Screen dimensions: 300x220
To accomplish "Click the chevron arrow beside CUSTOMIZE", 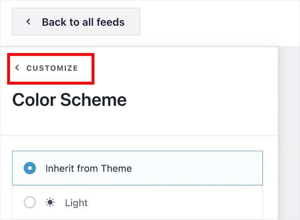I will [x=17, y=68].
